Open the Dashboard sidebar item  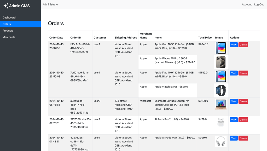click(9, 18)
